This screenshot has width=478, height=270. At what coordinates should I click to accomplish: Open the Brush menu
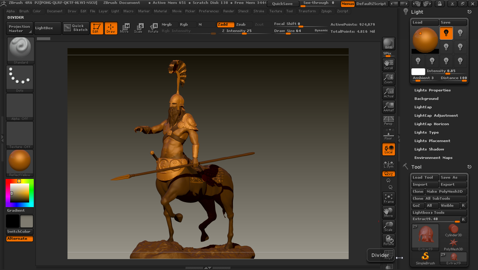click(24, 11)
